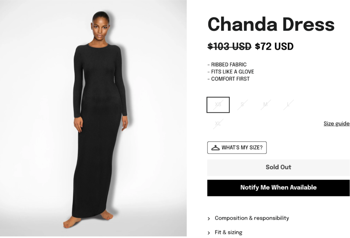Pick size L
Viewport: 350px width, 238px height.
click(x=288, y=105)
